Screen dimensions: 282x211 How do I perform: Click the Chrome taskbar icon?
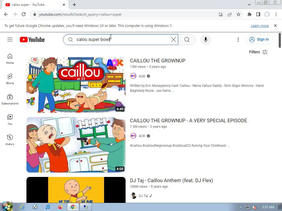[x=73, y=207]
